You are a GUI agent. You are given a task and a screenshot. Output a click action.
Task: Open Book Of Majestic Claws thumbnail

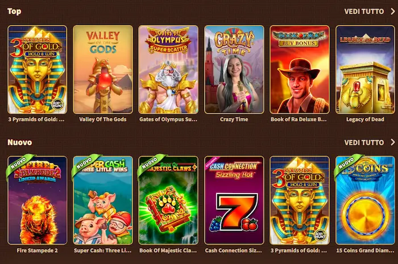168,200
